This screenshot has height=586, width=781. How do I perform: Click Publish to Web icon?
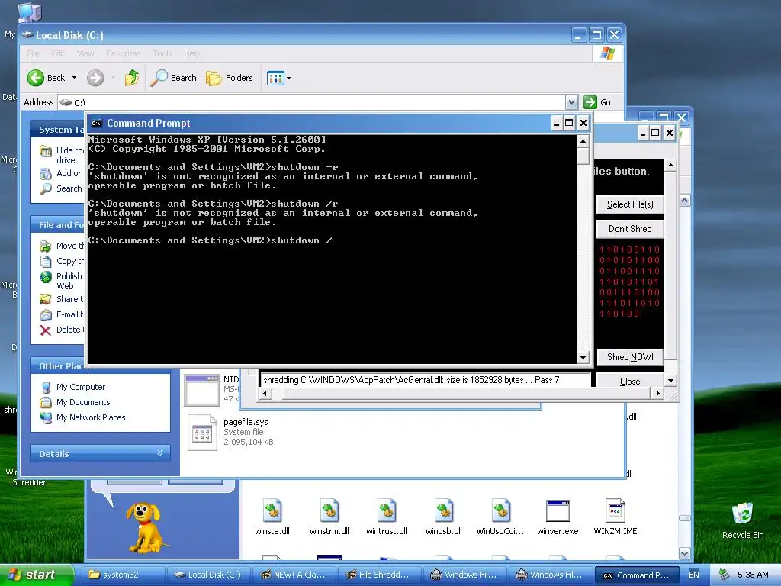coord(46,276)
